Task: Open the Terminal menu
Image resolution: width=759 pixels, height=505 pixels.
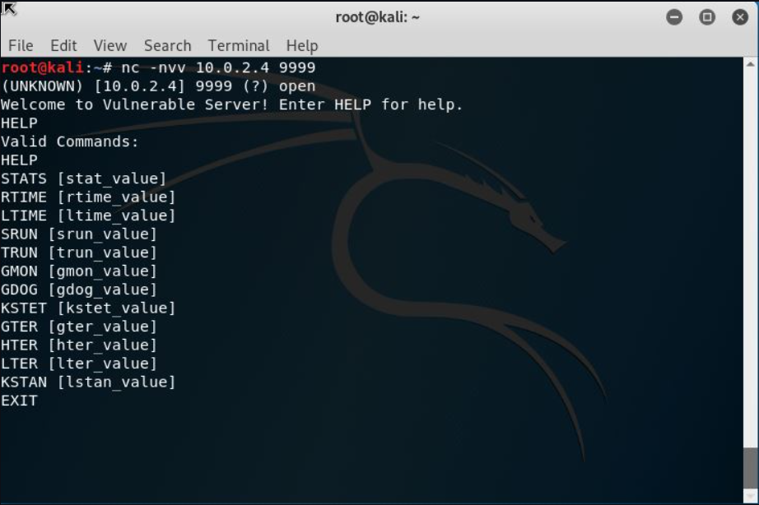Action: (239, 46)
